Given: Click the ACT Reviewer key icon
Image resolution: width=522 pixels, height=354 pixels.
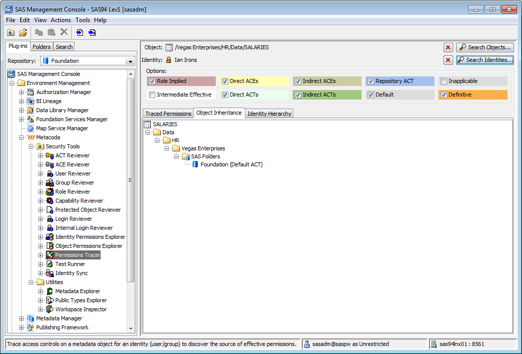Looking at the screenshot, I should [x=50, y=155].
